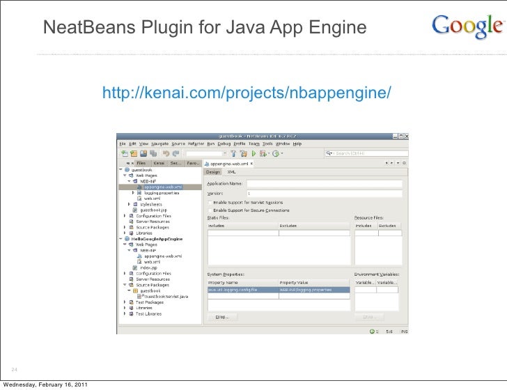Image resolution: width=507 pixels, height=390 pixels.
Task: Select index.jsp in HelloGoogleAppEngine project
Action: (x=149, y=267)
